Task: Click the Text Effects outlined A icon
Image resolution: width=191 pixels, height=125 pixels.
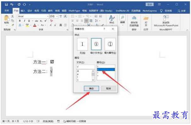Action: pos(20,25)
